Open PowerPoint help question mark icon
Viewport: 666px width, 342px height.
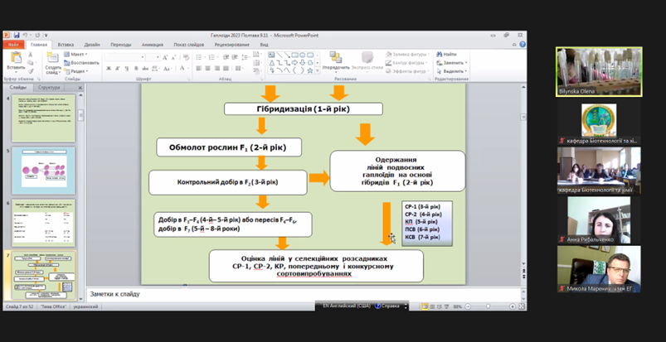click(523, 44)
